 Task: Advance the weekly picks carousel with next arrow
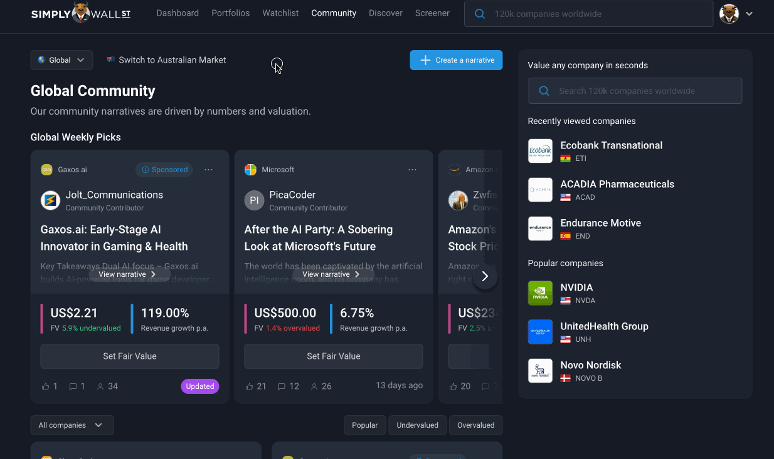pos(485,276)
